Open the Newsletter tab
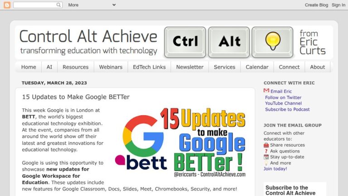Screen dimensions: 348x196 (x=190, y=67)
